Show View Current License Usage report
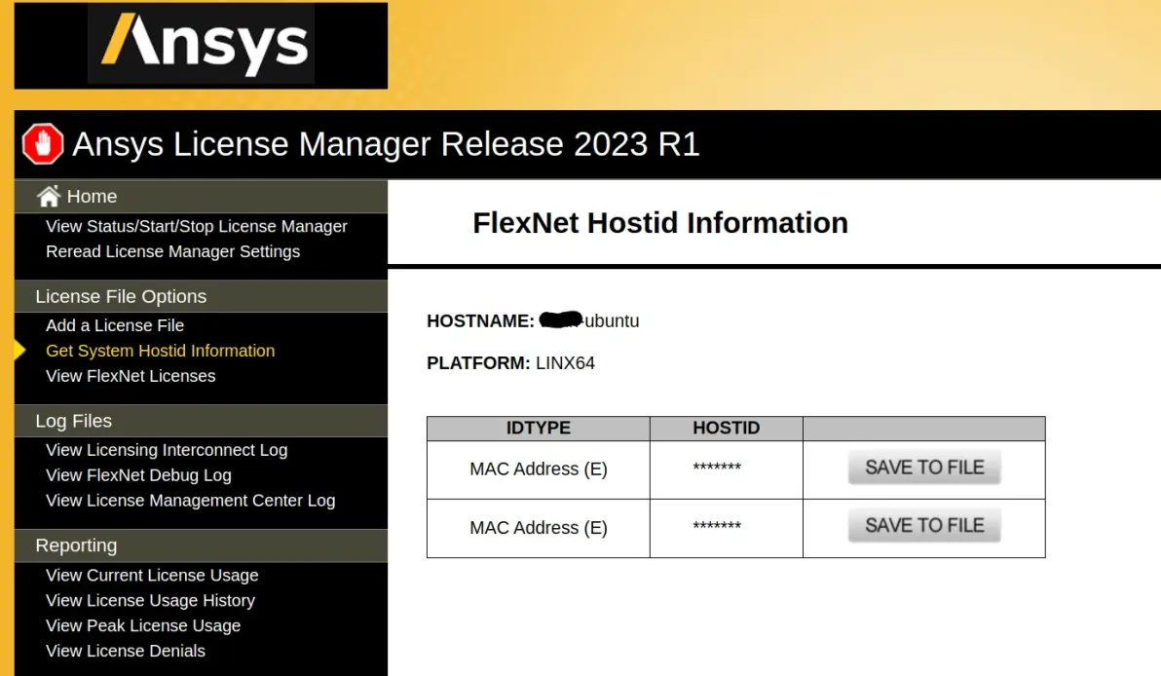The height and width of the screenshot is (676, 1161). coord(152,575)
